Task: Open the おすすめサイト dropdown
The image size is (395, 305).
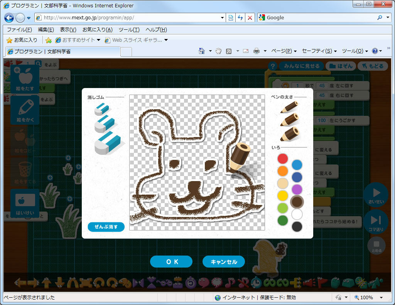Action: tap(78, 40)
